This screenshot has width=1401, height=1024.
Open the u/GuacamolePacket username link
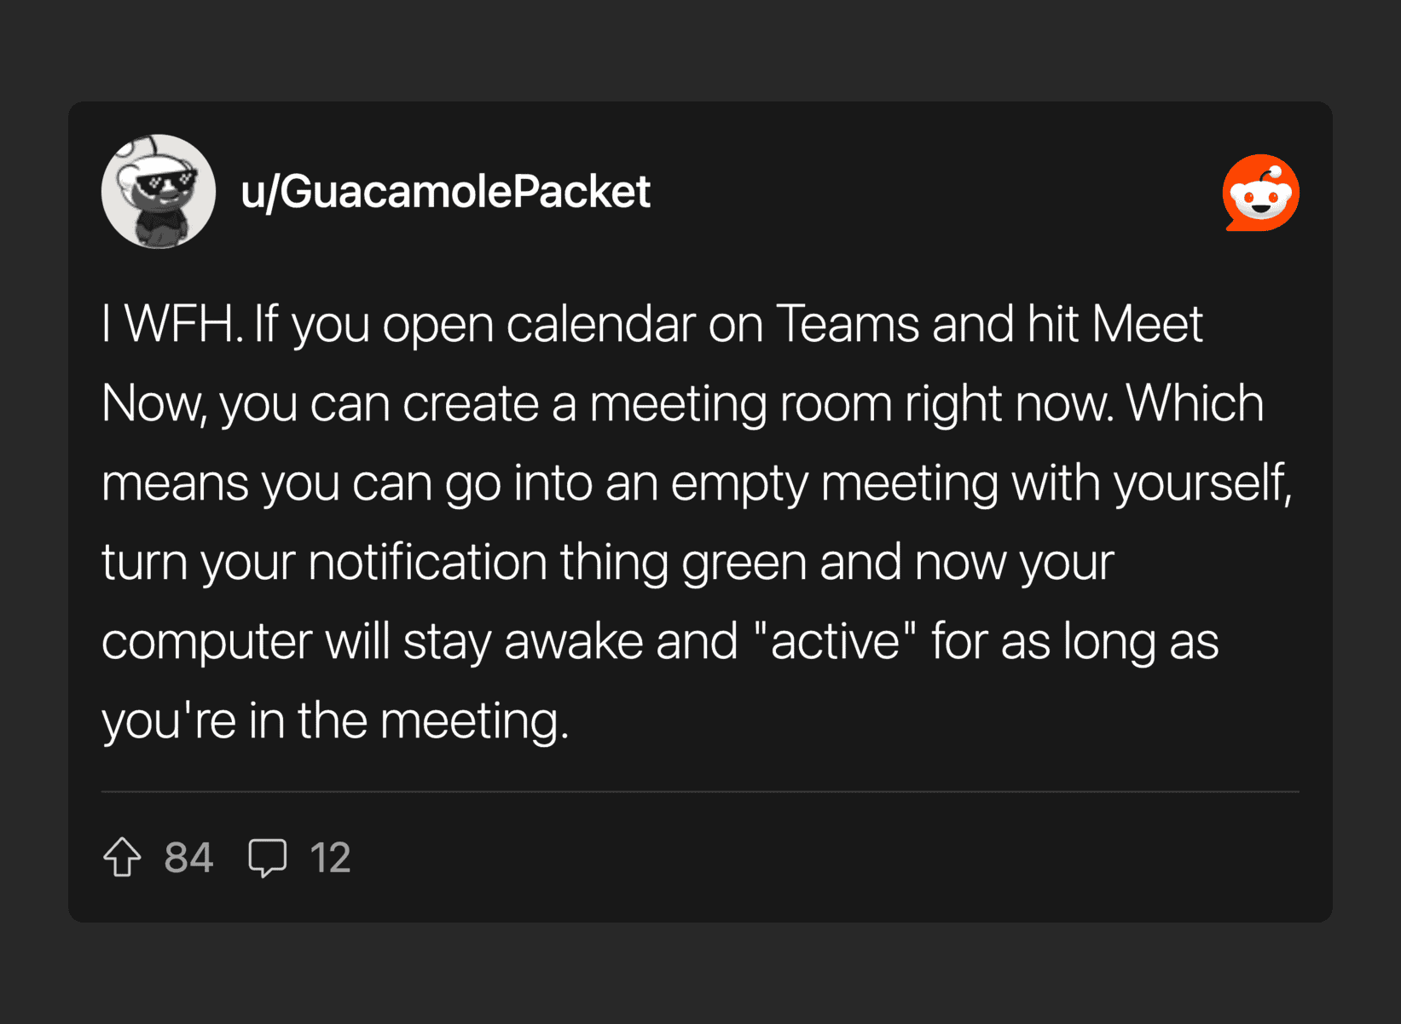(x=445, y=192)
